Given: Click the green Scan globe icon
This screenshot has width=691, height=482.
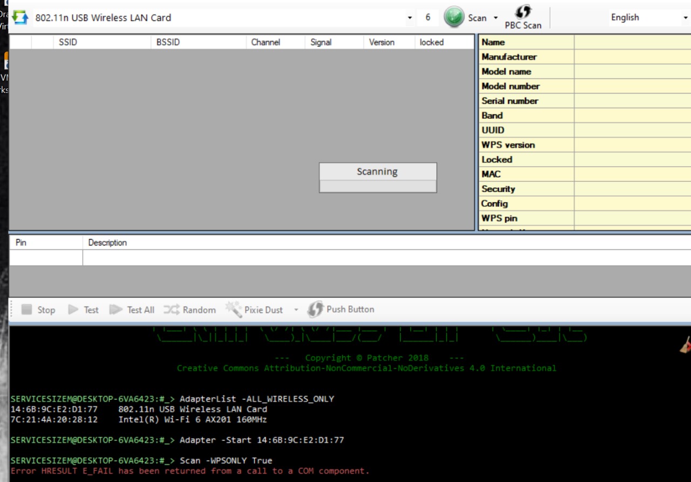Looking at the screenshot, I should [454, 17].
